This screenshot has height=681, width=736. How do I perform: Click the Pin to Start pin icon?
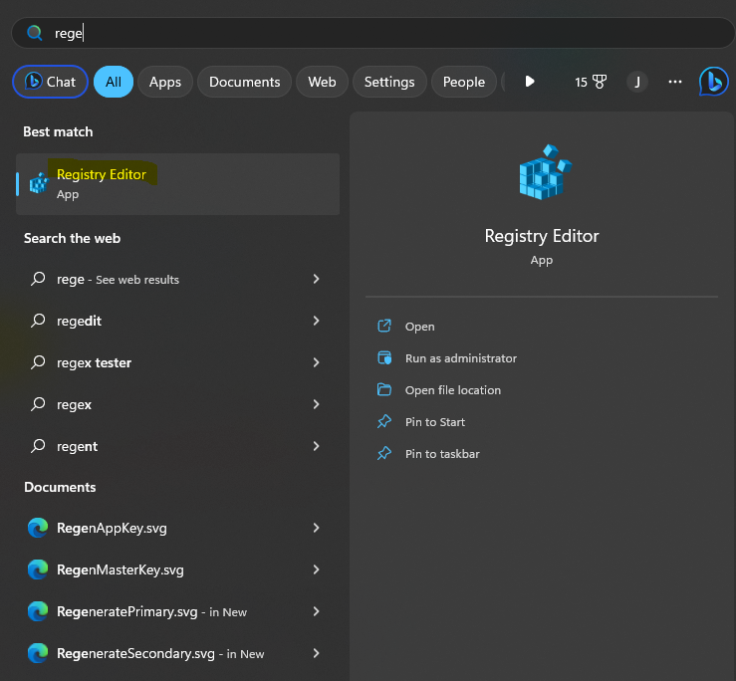(384, 421)
